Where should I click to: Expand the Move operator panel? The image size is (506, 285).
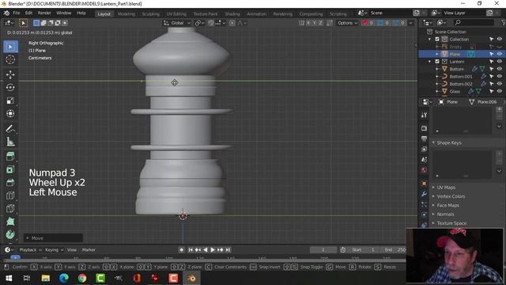coord(28,238)
